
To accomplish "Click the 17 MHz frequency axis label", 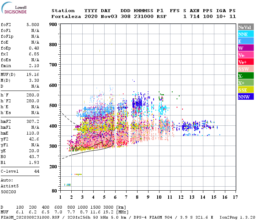I will [x=235, y=197].
